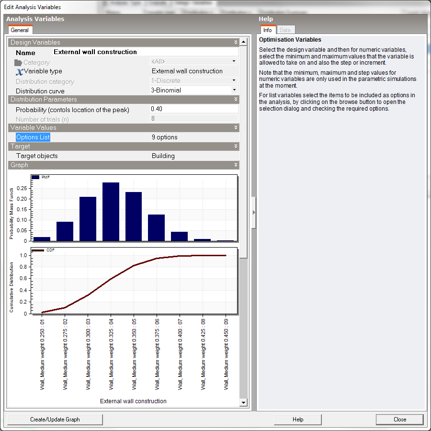Collapse the Distribution Parameters section
The image size is (431, 431).
click(x=236, y=100)
